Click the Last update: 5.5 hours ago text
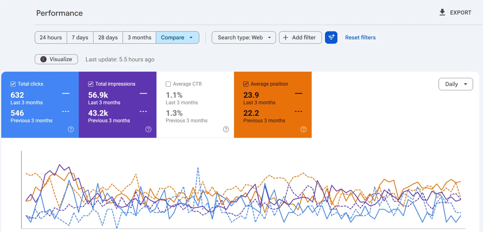The image size is (483, 232). (120, 59)
